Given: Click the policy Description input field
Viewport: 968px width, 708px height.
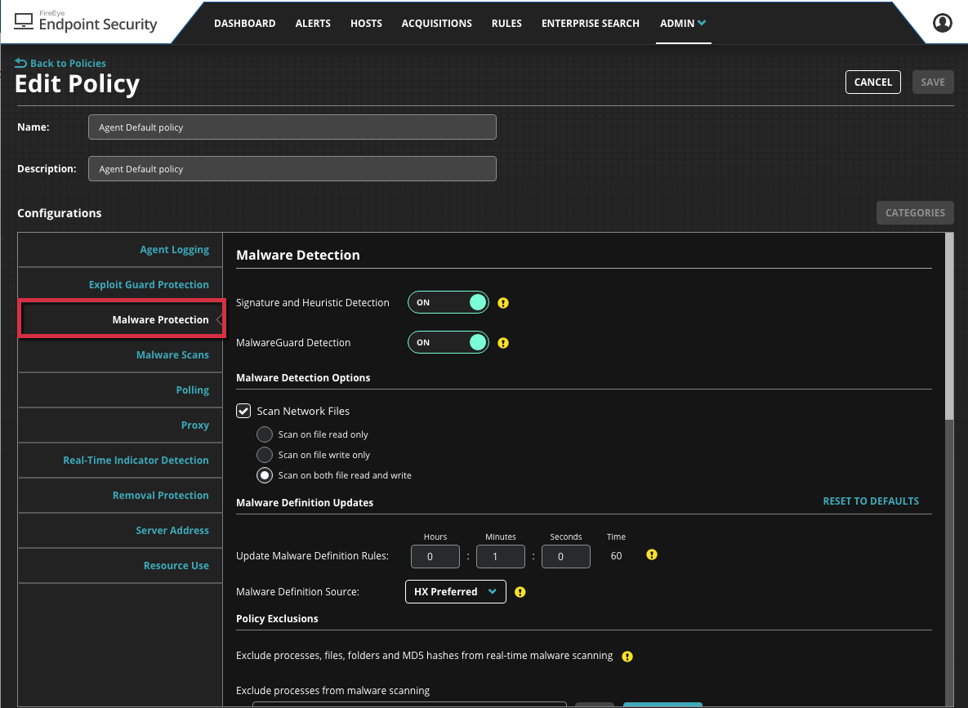Looking at the screenshot, I should point(292,168).
